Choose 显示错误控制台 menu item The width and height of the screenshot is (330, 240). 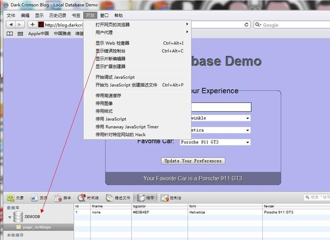138,51
